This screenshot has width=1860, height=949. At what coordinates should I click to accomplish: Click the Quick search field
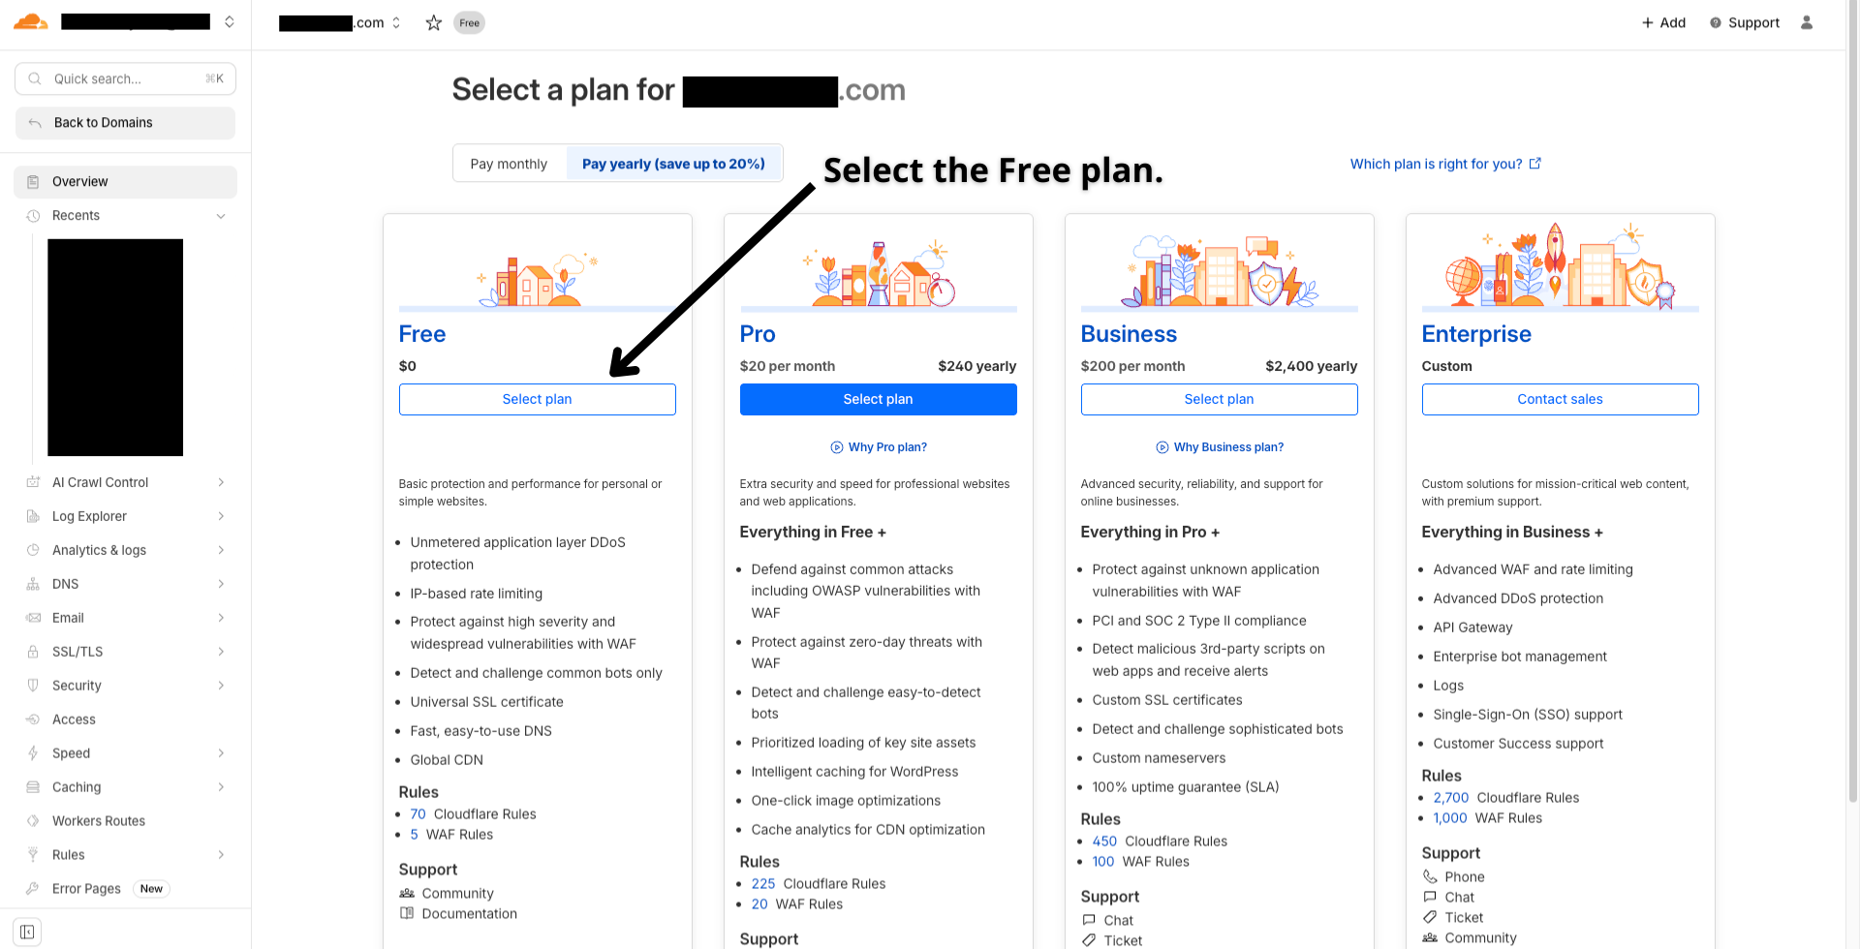124,78
